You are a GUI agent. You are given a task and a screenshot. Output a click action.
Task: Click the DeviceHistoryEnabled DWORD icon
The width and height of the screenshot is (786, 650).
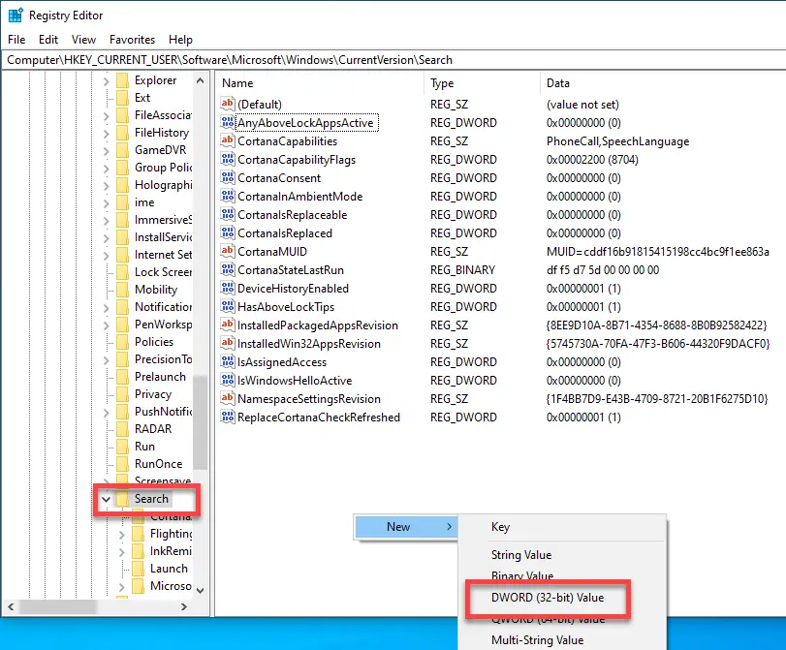pyautogui.click(x=228, y=288)
